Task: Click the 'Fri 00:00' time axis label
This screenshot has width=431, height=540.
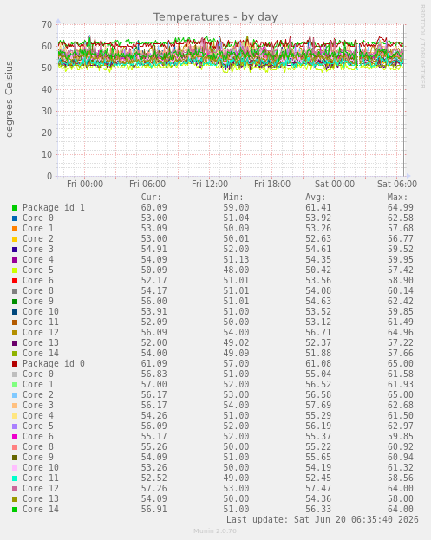Action: tap(85, 185)
